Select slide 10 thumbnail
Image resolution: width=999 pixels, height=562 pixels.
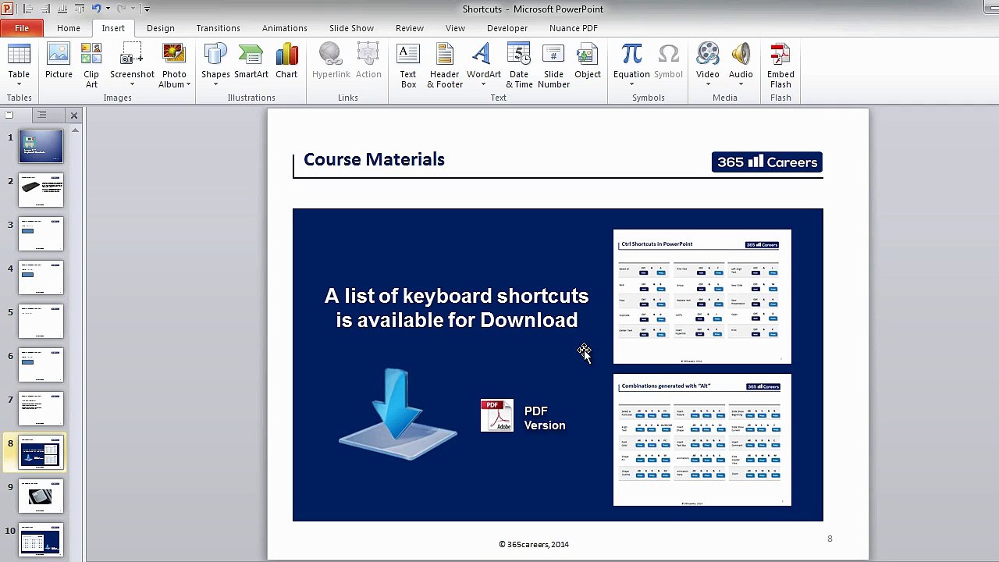point(41,539)
